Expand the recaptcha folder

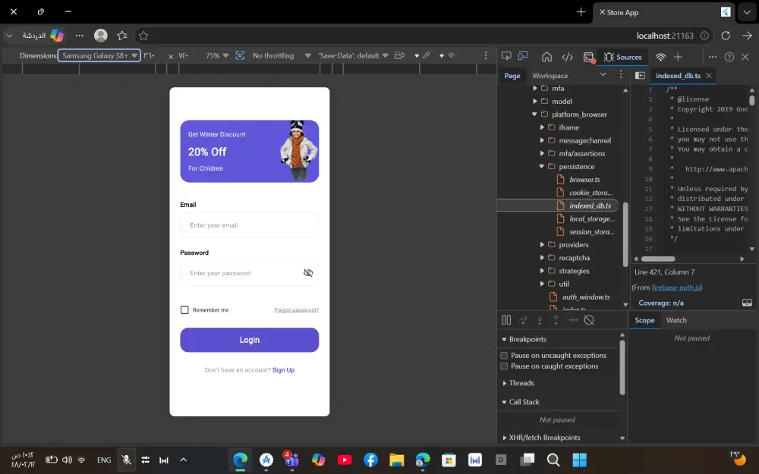[x=542, y=258]
